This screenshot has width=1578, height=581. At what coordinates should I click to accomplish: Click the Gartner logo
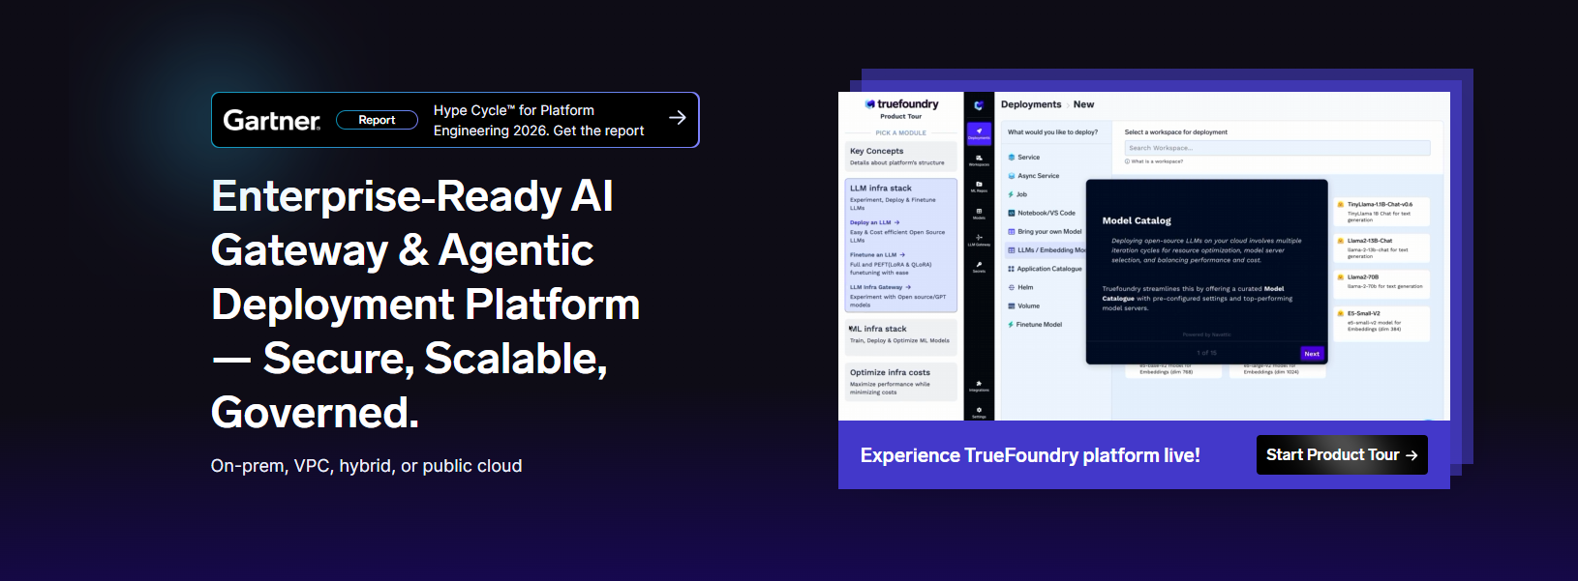tap(272, 120)
